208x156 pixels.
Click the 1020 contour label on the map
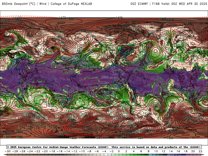[x=89, y=127]
